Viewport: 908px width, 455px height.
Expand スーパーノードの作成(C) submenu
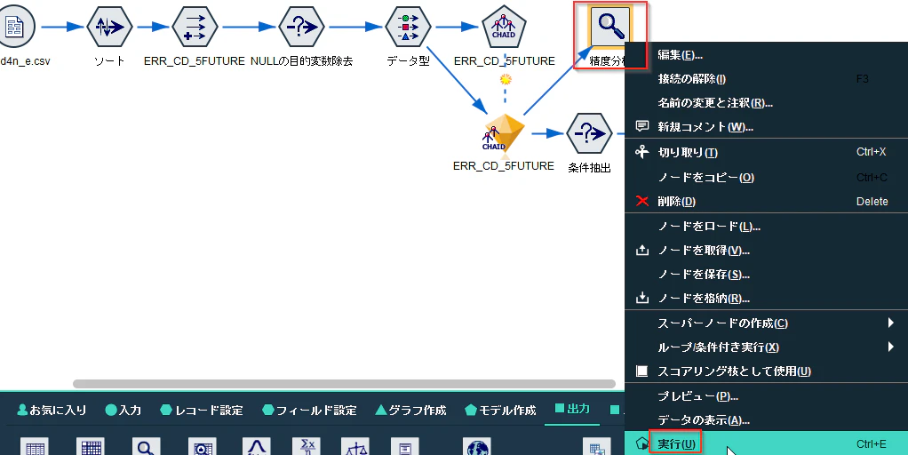766,323
